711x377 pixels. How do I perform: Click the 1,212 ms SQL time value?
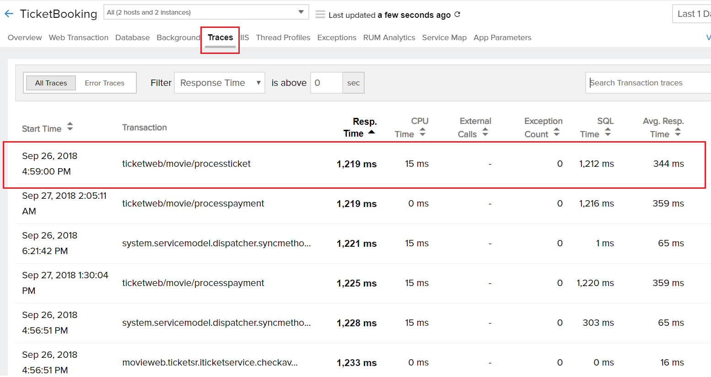(597, 164)
